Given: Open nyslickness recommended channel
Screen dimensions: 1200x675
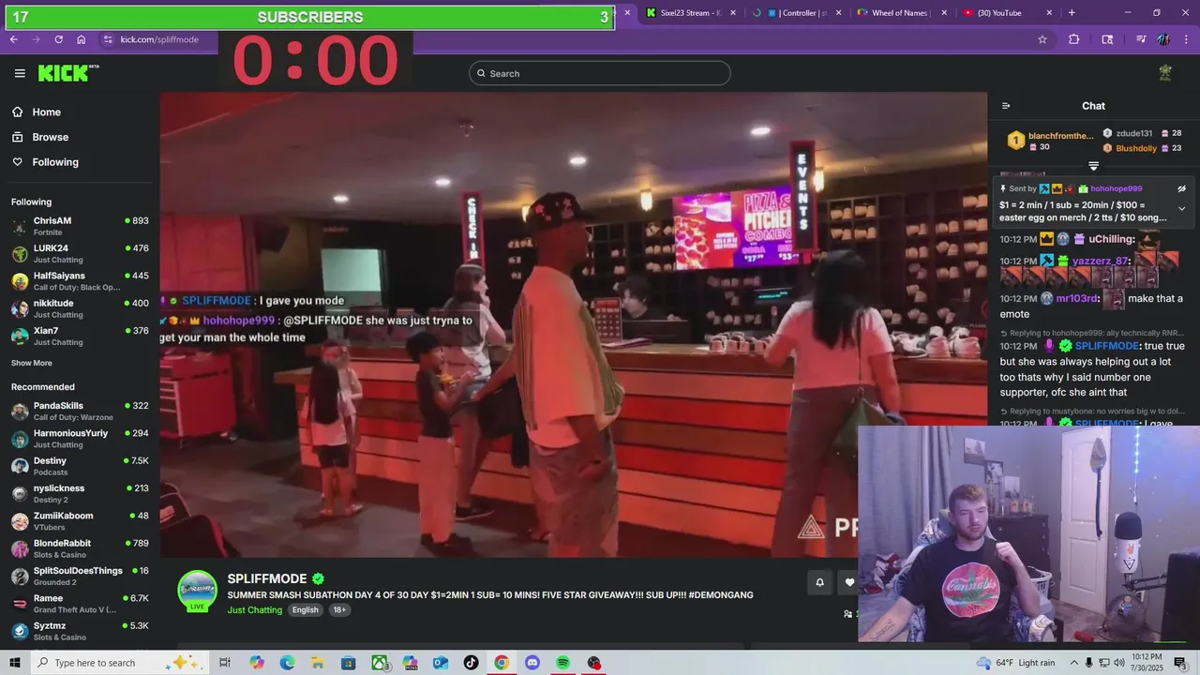Looking at the screenshot, I should click(80, 493).
